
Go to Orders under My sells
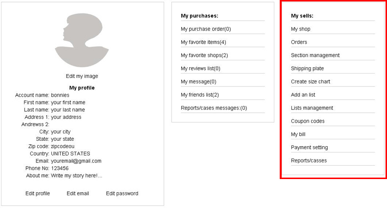pos(299,42)
